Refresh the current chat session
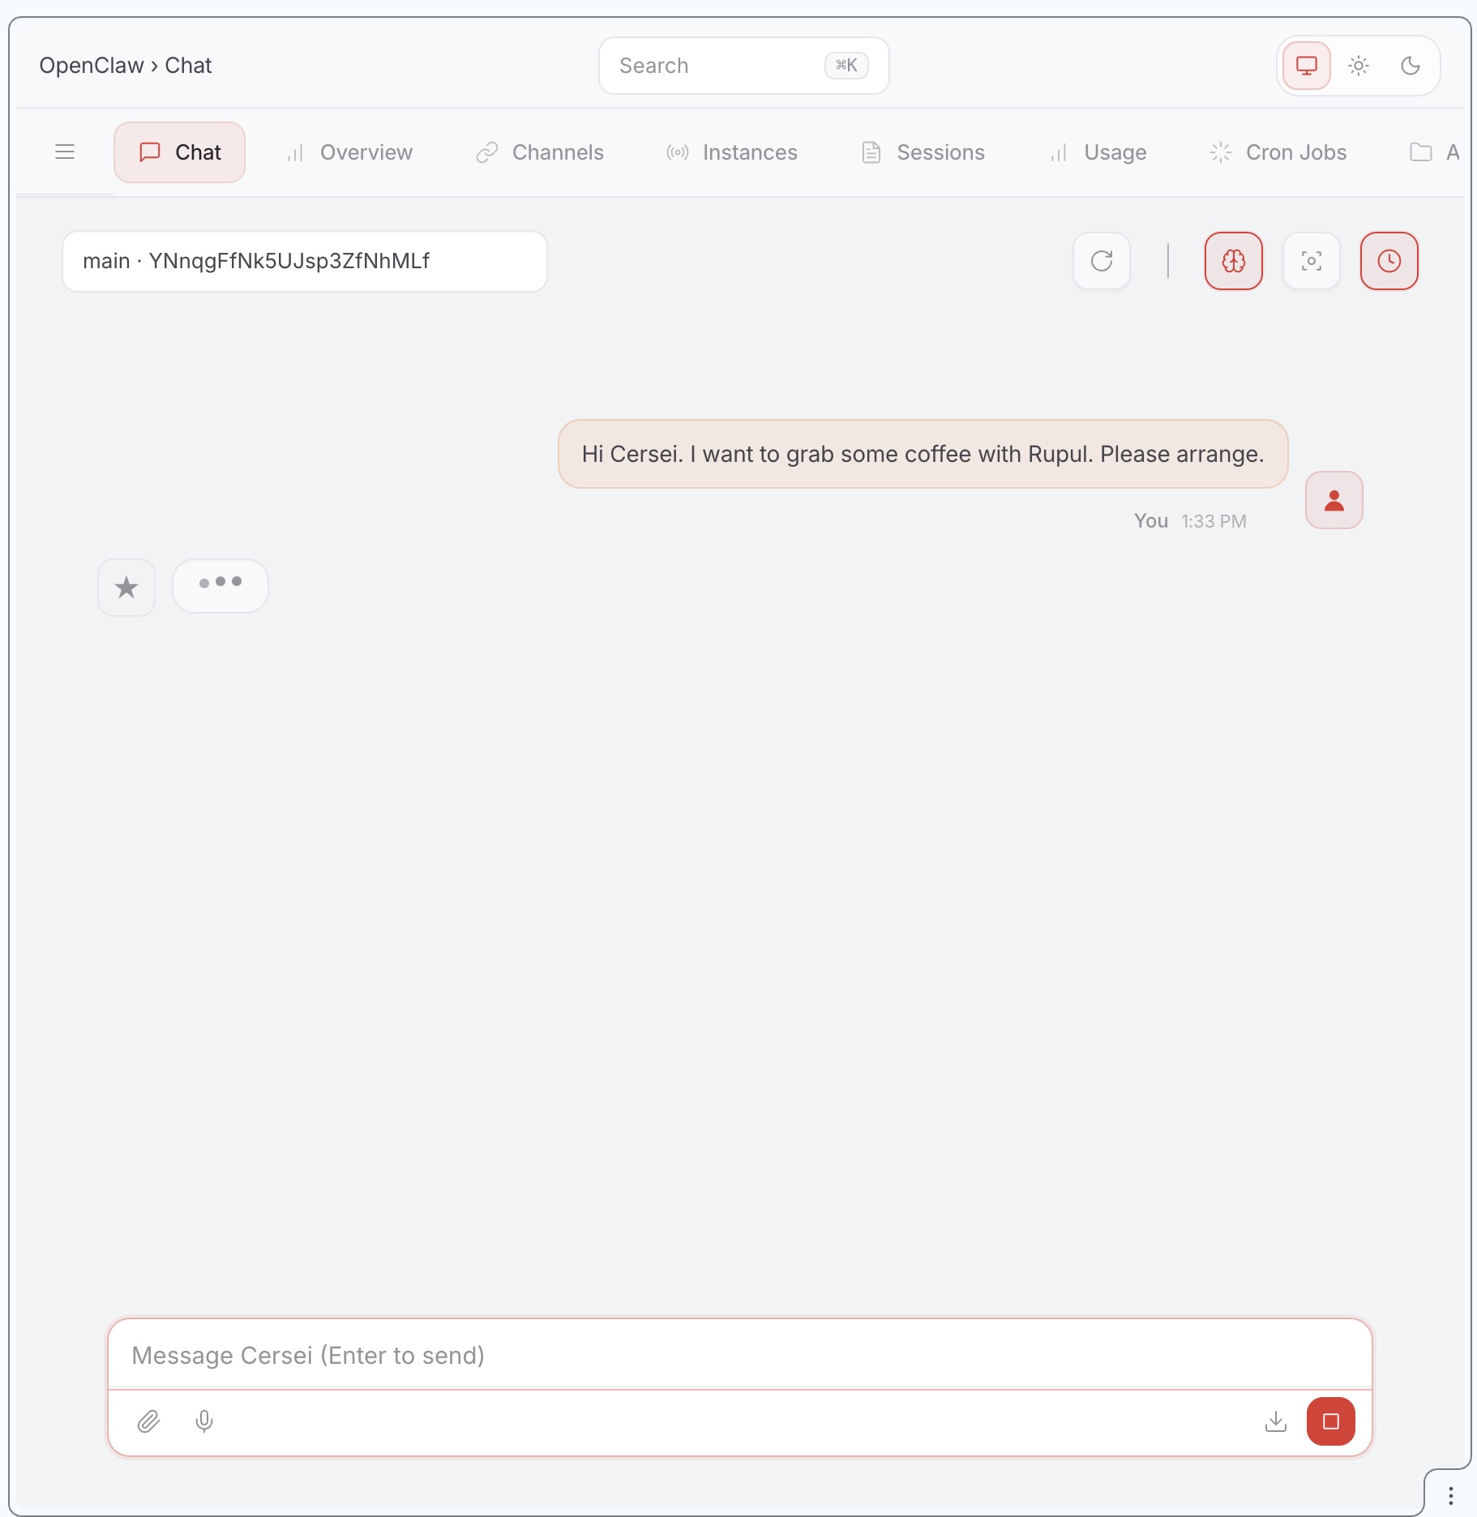This screenshot has width=1477, height=1517. coord(1102,261)
